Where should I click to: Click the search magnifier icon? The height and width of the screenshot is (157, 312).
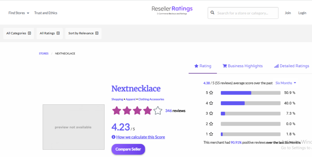point(212,13)
